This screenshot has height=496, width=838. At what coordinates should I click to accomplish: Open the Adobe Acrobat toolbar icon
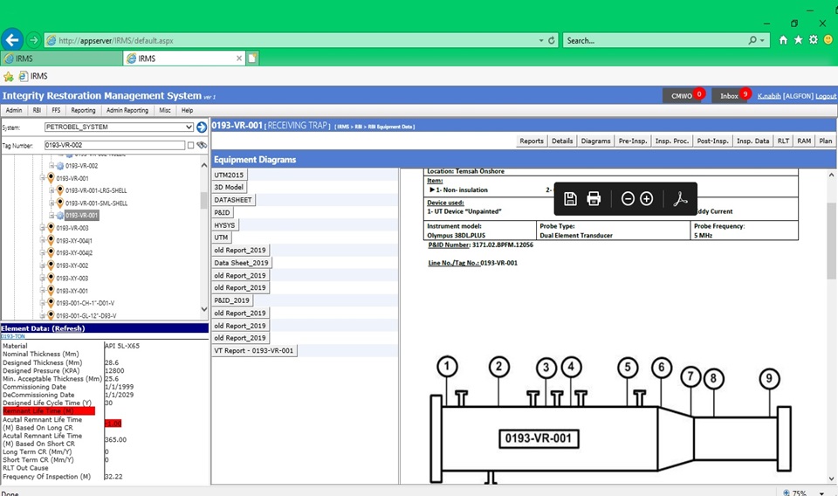[x=680, y=199]
